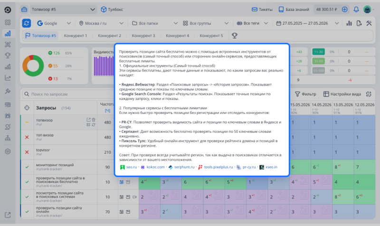Open the Тулбокс cube icon
This screenshot has height=226, width=380.
(x=104, y=9)
